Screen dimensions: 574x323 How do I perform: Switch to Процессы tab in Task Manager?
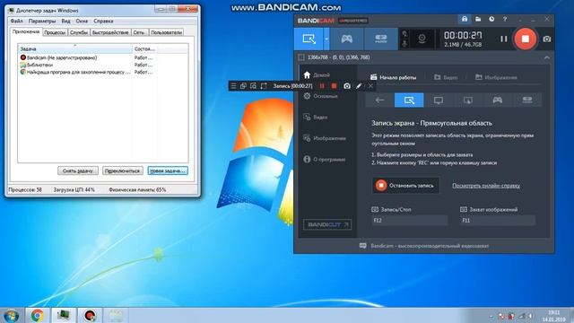tap(55, 32)
